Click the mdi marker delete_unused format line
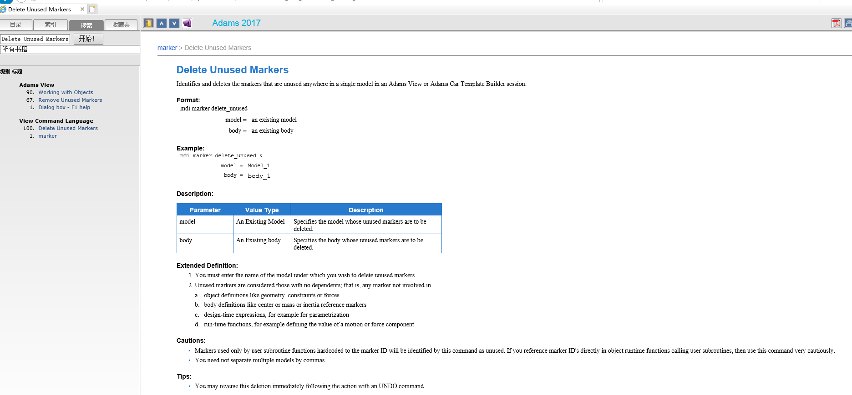 click(x=214, y=108)
